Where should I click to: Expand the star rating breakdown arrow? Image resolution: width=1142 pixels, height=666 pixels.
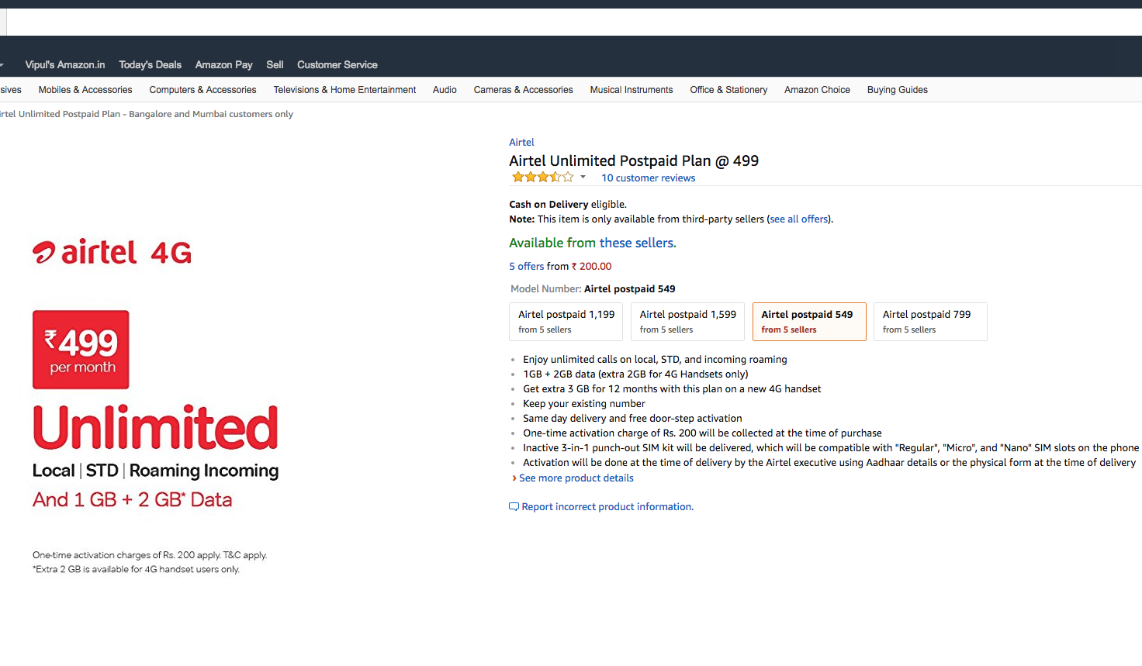583,178
